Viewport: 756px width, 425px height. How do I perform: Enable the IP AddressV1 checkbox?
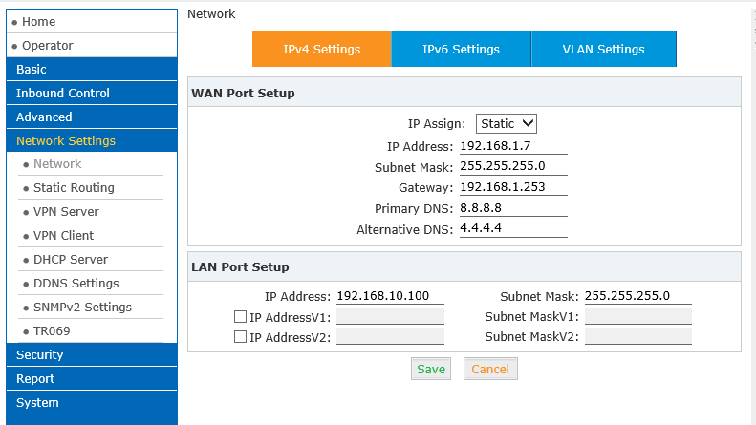coord(240,316)
